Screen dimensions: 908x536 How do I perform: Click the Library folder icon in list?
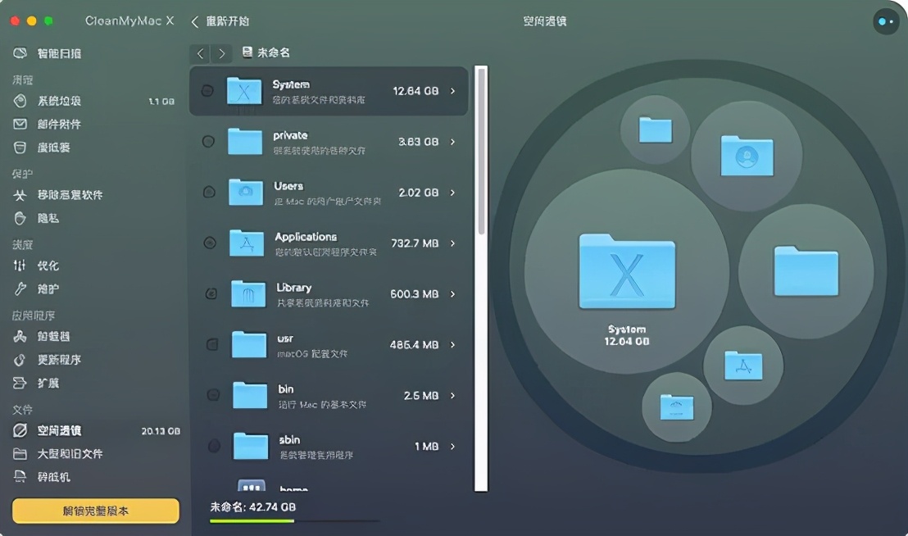248,293
